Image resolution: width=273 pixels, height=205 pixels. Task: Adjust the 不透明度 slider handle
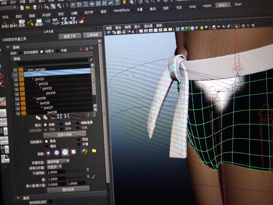coord(88,170)
